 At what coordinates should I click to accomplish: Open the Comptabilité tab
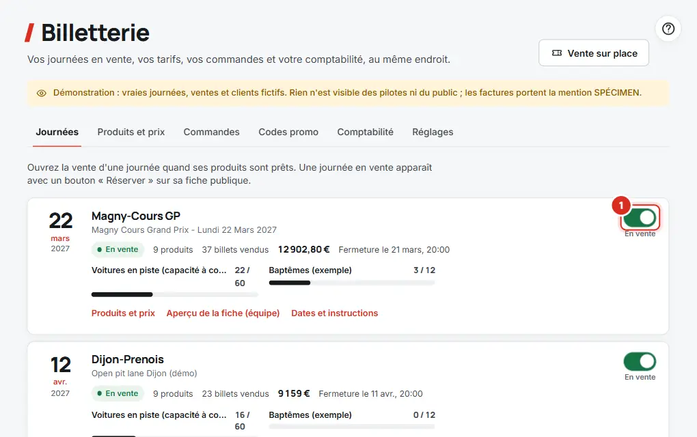(366, 132)
